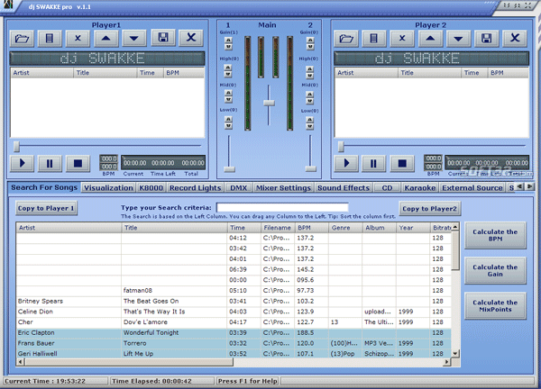The image size is (541, 389).
Task: Focus the search criteria input field
Action: pos(282,207)
